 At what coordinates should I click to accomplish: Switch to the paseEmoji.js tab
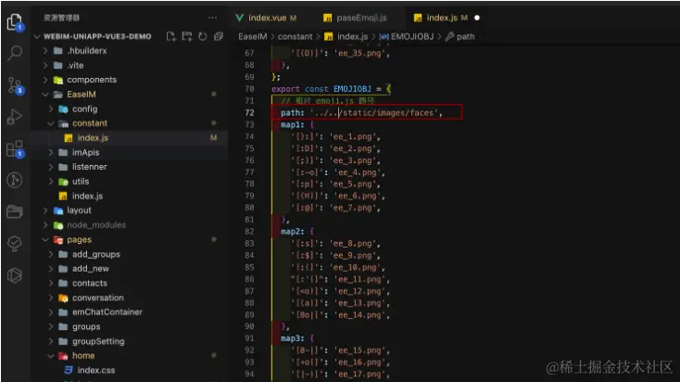355,18
